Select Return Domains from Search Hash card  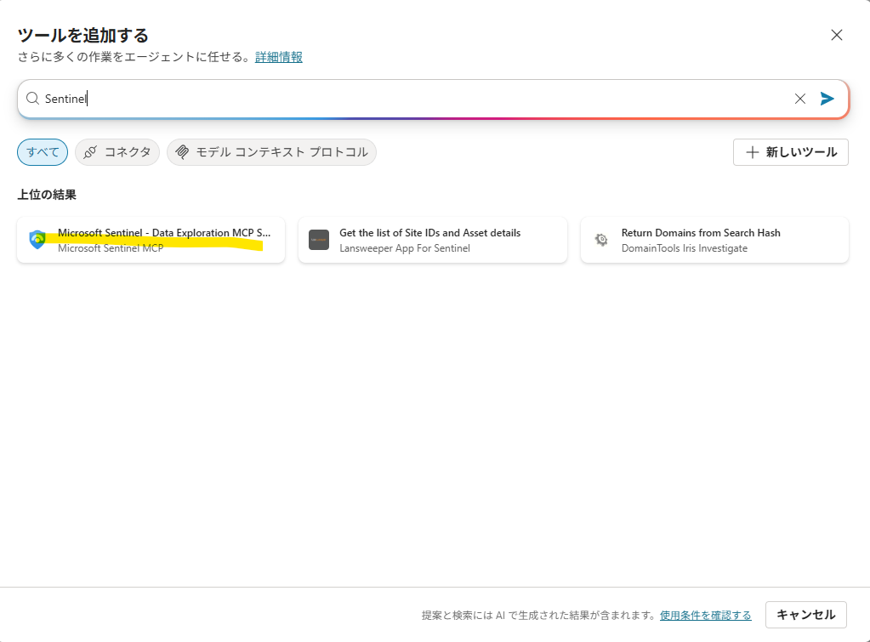point(714,240)
